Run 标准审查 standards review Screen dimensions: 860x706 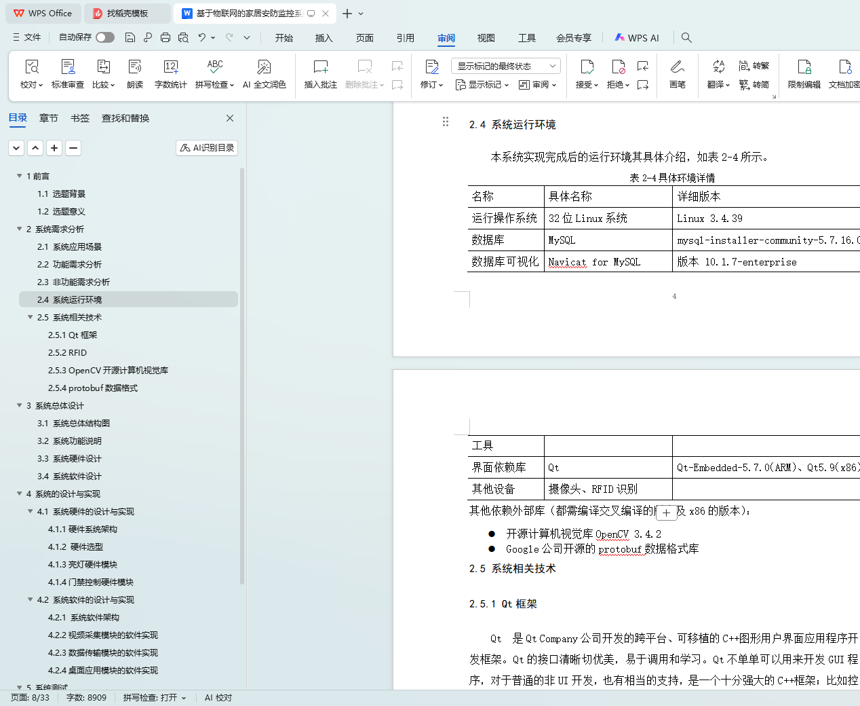pyautogui.click(x=68, y=67)
